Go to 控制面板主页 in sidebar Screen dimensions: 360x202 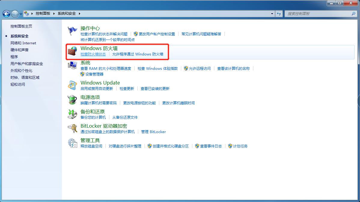(x=21, y=26)
